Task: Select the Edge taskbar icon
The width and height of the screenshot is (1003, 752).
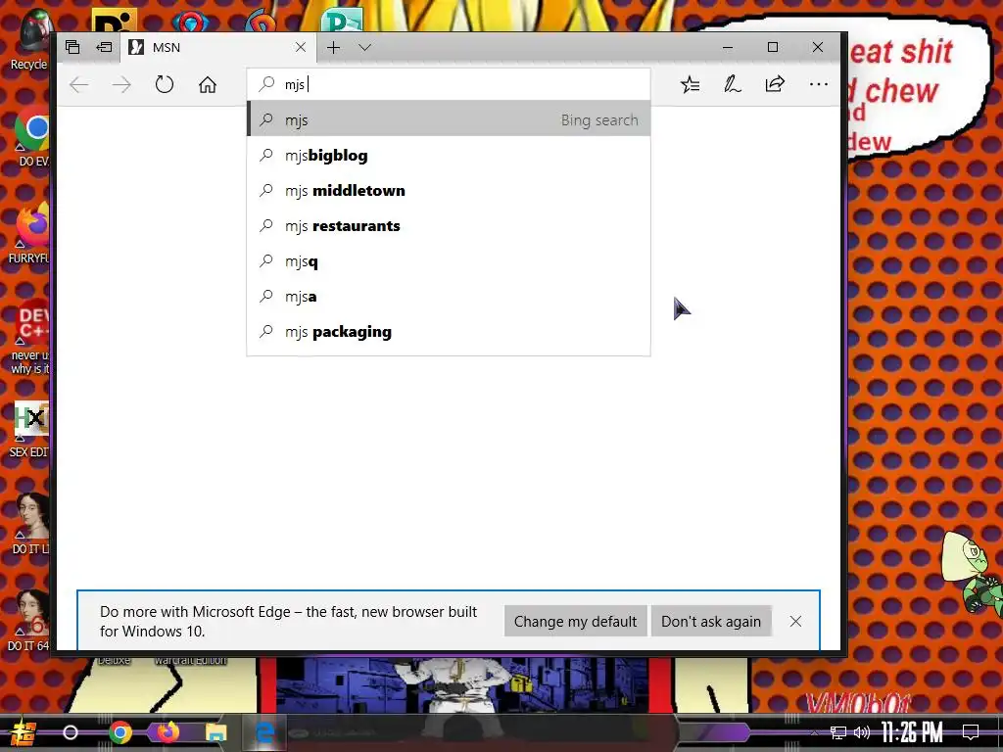Action: (264, 732)
